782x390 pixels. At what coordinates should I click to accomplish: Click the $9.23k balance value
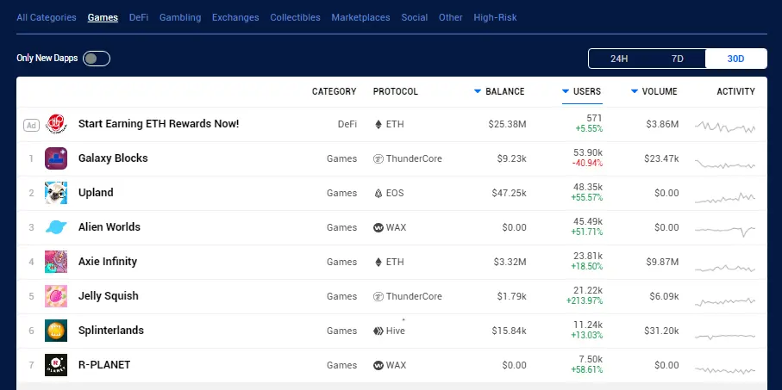click(511, 159)
